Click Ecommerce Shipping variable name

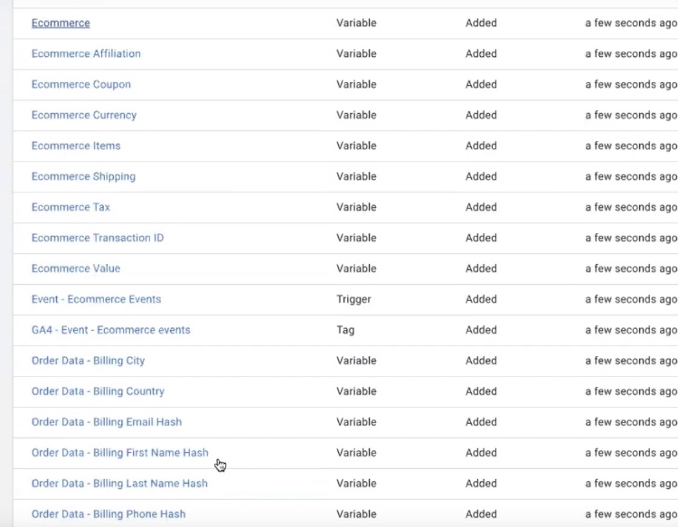pos(83,176)
